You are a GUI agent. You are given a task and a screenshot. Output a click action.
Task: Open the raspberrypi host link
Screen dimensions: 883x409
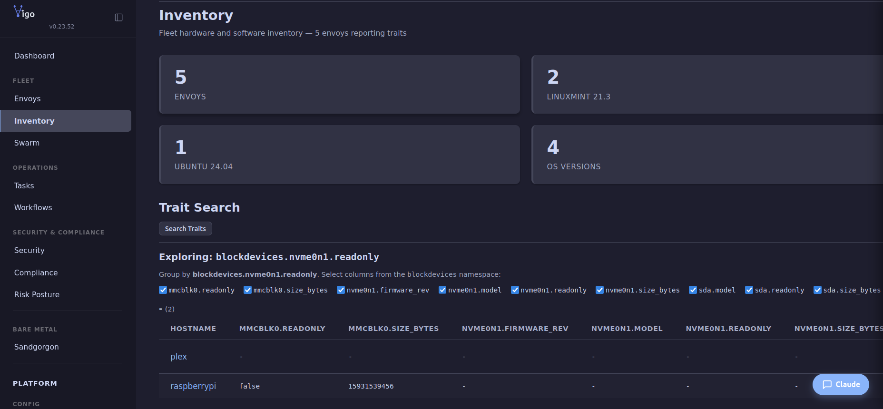coord(193,386)
